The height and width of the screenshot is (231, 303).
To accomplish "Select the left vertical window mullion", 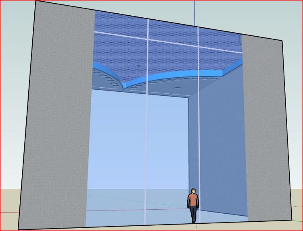I will point(147,121).
